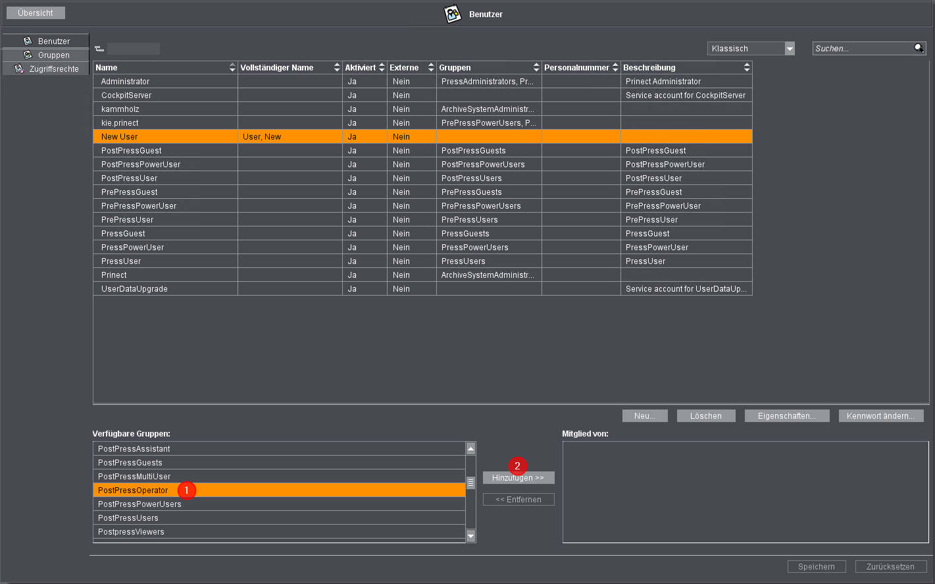The image size is (935, 584).
Task: Select the kammholz user row
Action: 422,109
